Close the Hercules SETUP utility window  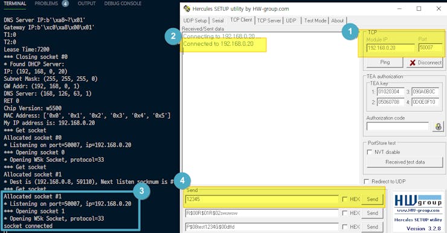(439, 8)
